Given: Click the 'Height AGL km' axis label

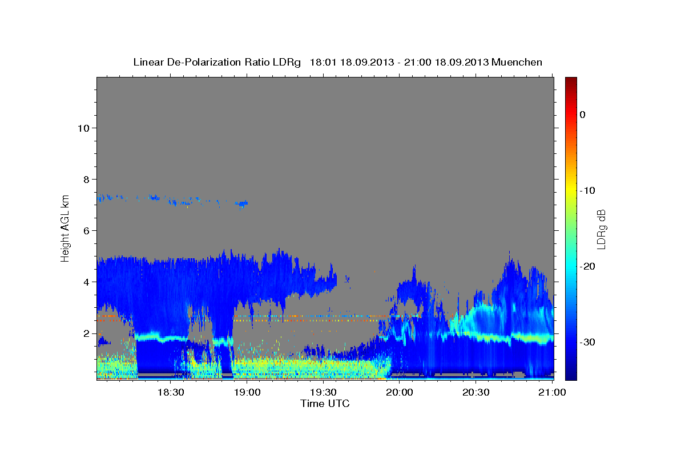Looking at the screenshot, I should [x=65, y=227].
